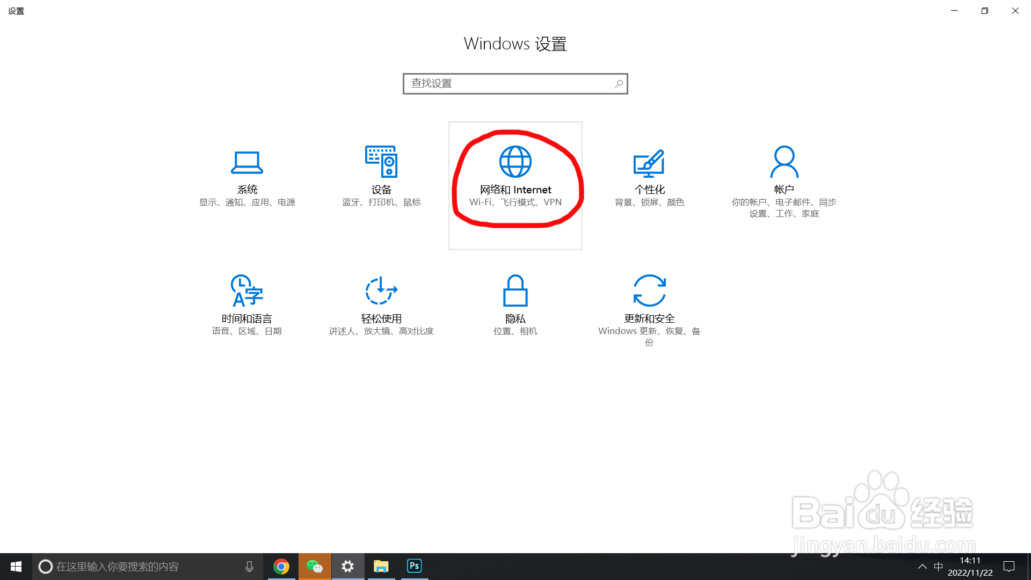Open the clock showing 14:11
The width and height of the screenshot is (1031, 580).
coord(970,567)
